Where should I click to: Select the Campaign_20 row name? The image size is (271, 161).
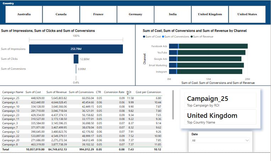[x=11, y=140]
